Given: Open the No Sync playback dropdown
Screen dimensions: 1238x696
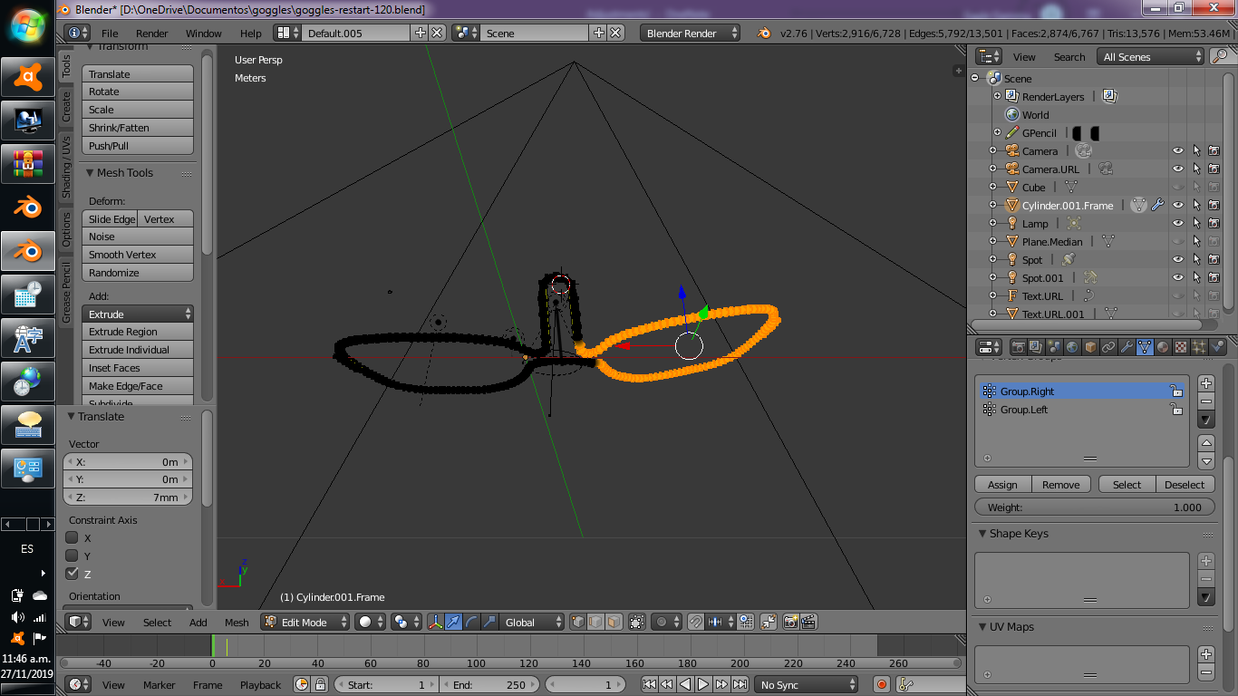Looking at the screenshot, I should click(806, 684).
